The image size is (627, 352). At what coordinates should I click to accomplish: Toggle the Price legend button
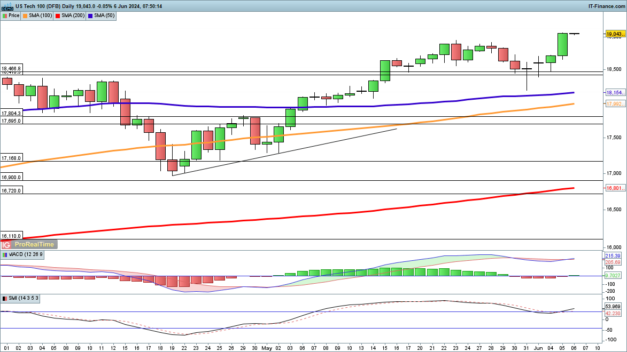pos(11,15)
